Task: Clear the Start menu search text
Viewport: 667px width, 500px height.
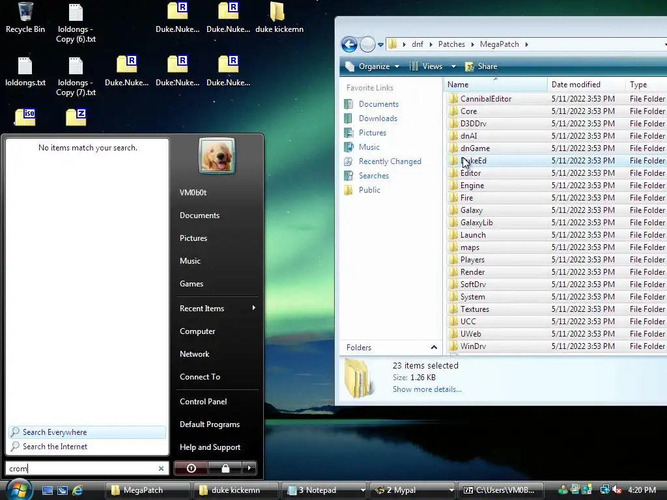Action: (162, 468)
